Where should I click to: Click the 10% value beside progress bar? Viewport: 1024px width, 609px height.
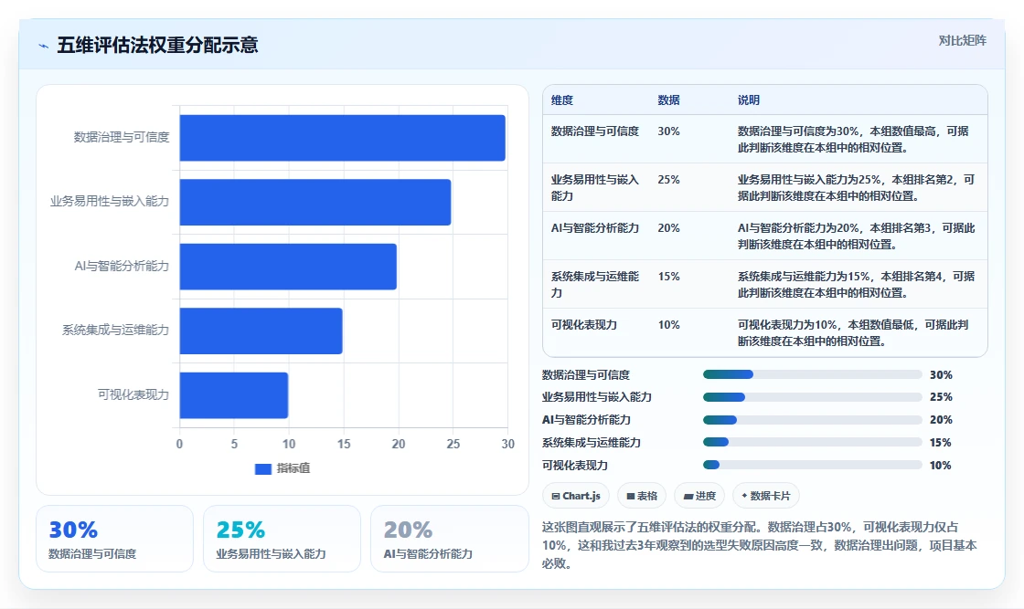coord(941,466)
